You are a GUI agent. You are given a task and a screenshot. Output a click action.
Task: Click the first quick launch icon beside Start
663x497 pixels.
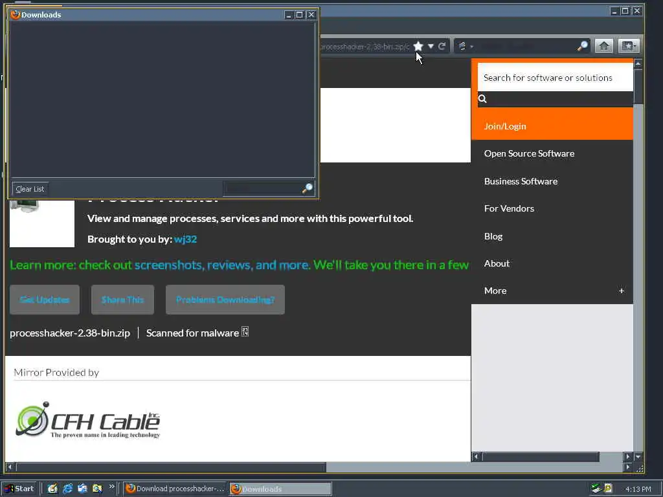(52, 489)
